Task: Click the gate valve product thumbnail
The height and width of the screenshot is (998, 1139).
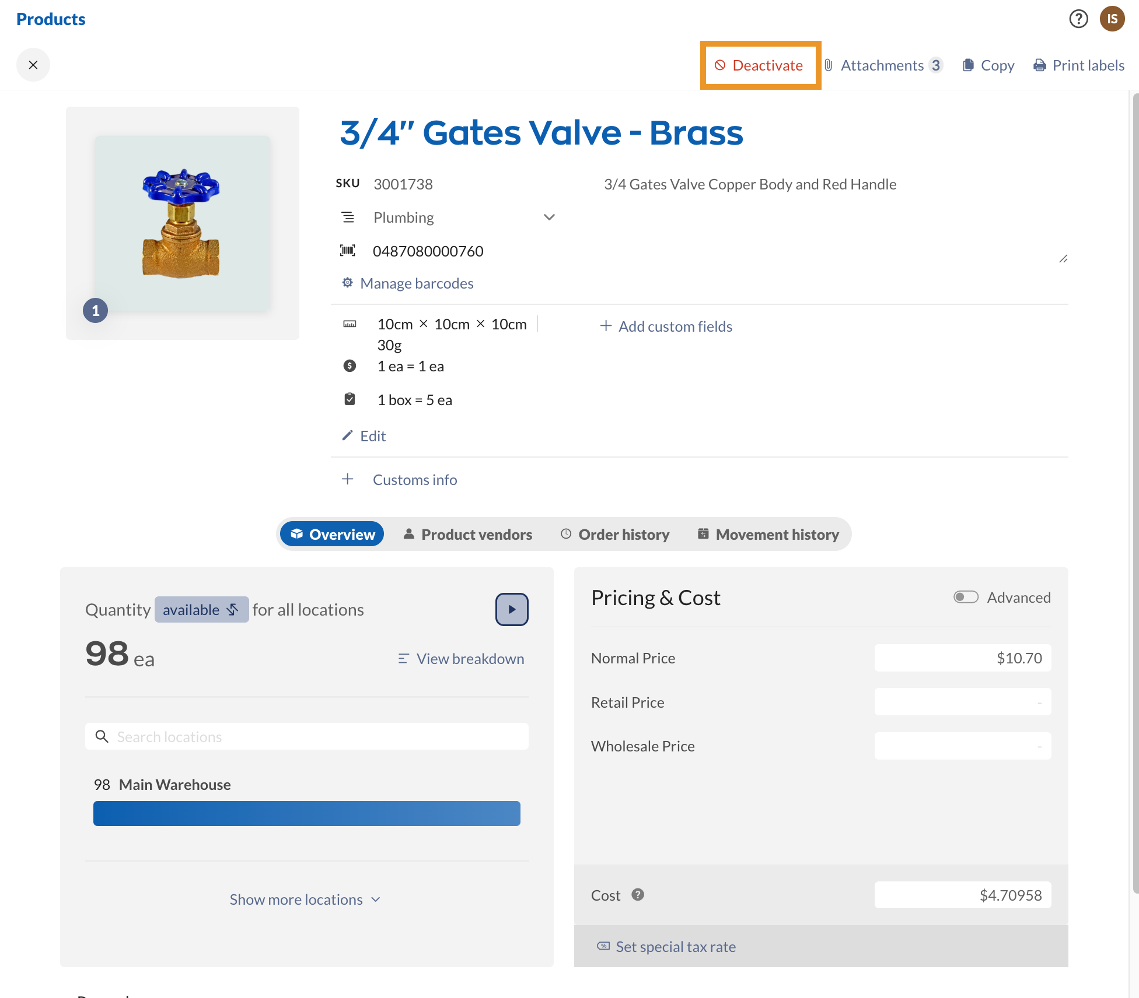Action: click(182, 223)
